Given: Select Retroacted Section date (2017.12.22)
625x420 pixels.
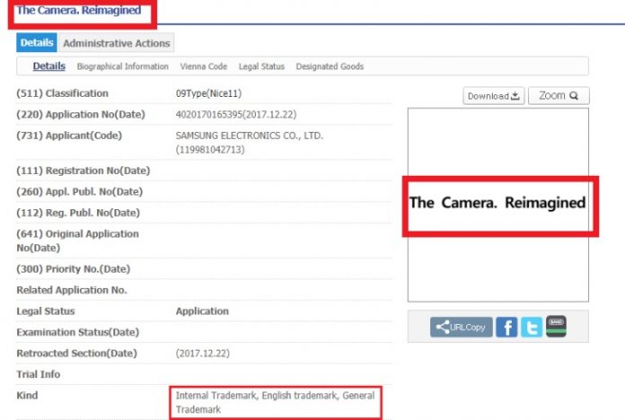Looking at the screenshot, I should 202,354.
